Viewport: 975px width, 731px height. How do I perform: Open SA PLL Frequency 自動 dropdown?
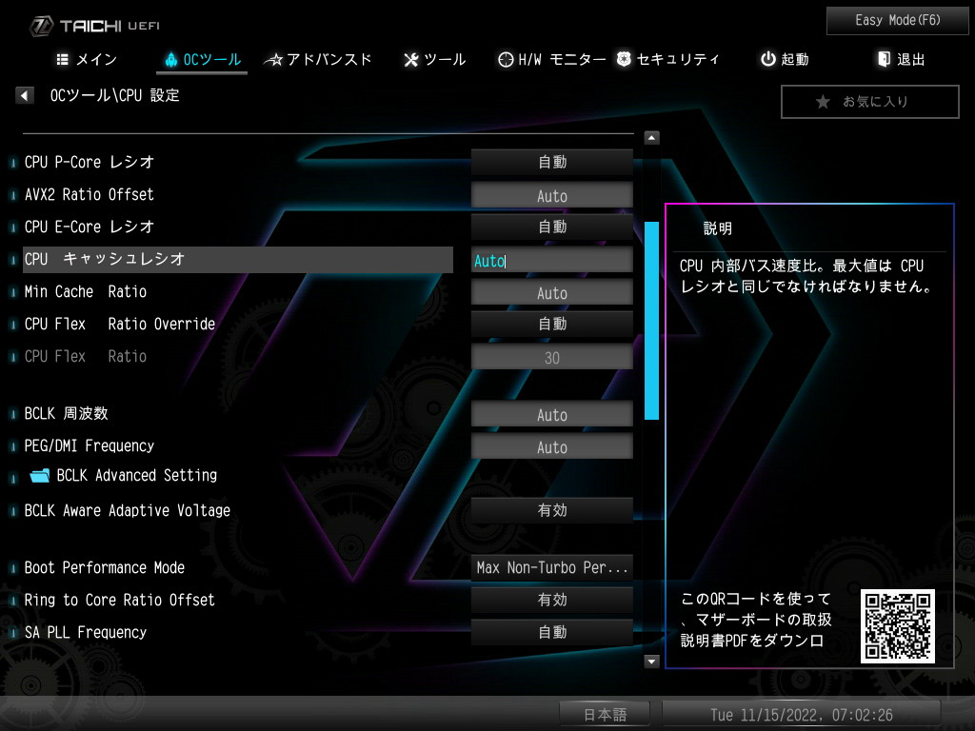(551, 632)
